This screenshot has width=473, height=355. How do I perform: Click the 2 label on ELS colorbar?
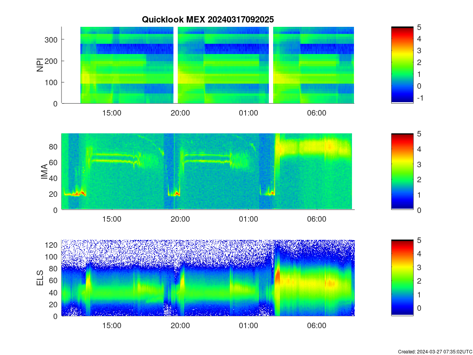tap(419, 281)
